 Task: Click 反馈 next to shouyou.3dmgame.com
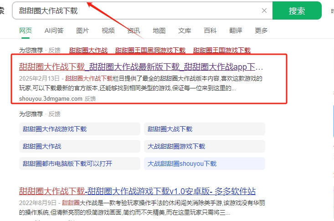pyautogui.click(x=90, y=98)
